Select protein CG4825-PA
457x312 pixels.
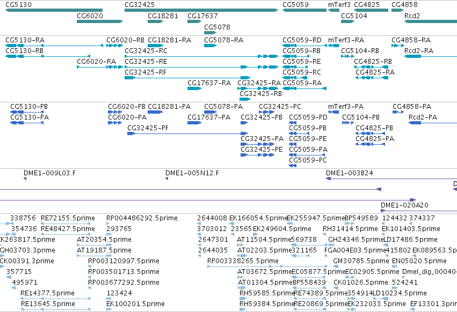370,144
